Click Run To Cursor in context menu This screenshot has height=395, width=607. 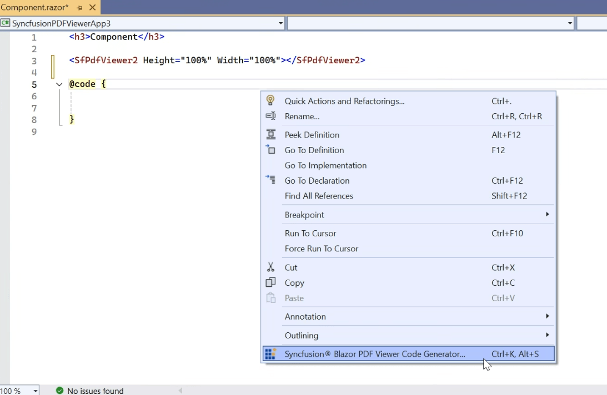click(310, 233)
